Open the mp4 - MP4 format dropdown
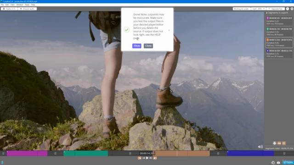This screenshot has height=165, width=294. [258, 9]
